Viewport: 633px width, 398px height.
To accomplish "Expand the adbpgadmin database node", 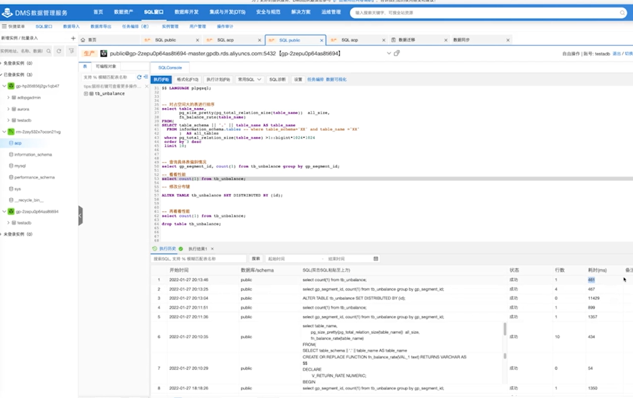I will tap(8, 97).
